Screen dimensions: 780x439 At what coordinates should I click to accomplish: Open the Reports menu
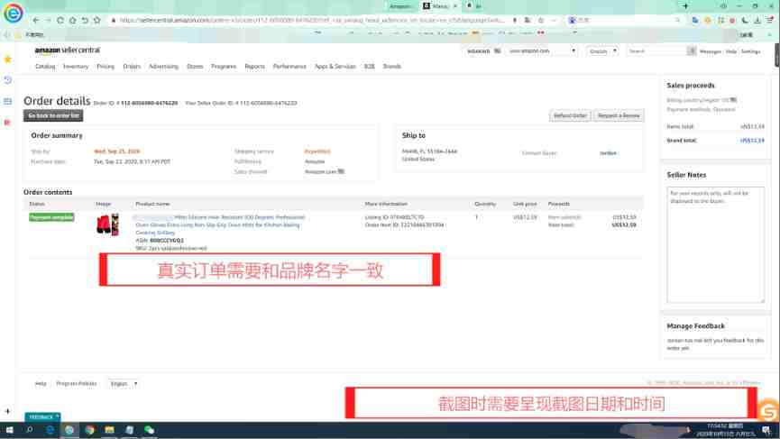click(x=254, y=66)
